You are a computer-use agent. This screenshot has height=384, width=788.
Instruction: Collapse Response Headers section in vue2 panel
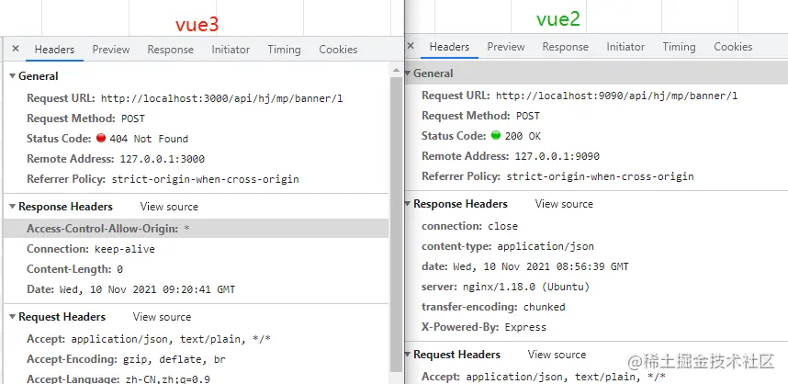pyautogui.click(x=408, y=204)
